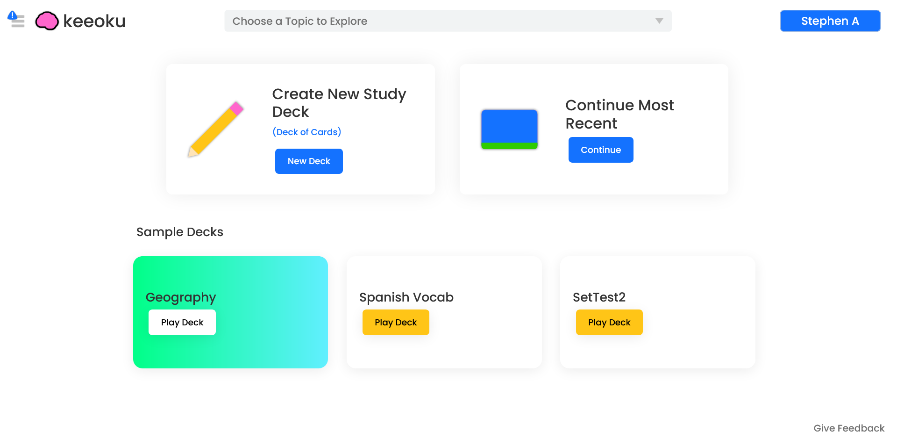
Task: Select the SetTest2 deck card
Action: [x=658, y=312]
